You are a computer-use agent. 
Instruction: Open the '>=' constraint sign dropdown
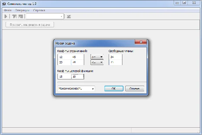point(97,57)
